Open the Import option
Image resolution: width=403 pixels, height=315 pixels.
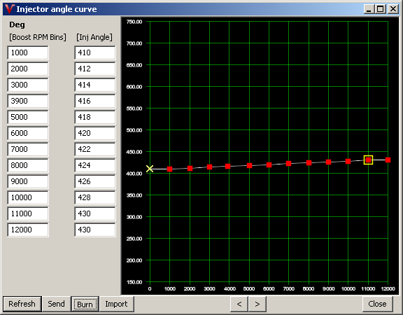[116, 304]
